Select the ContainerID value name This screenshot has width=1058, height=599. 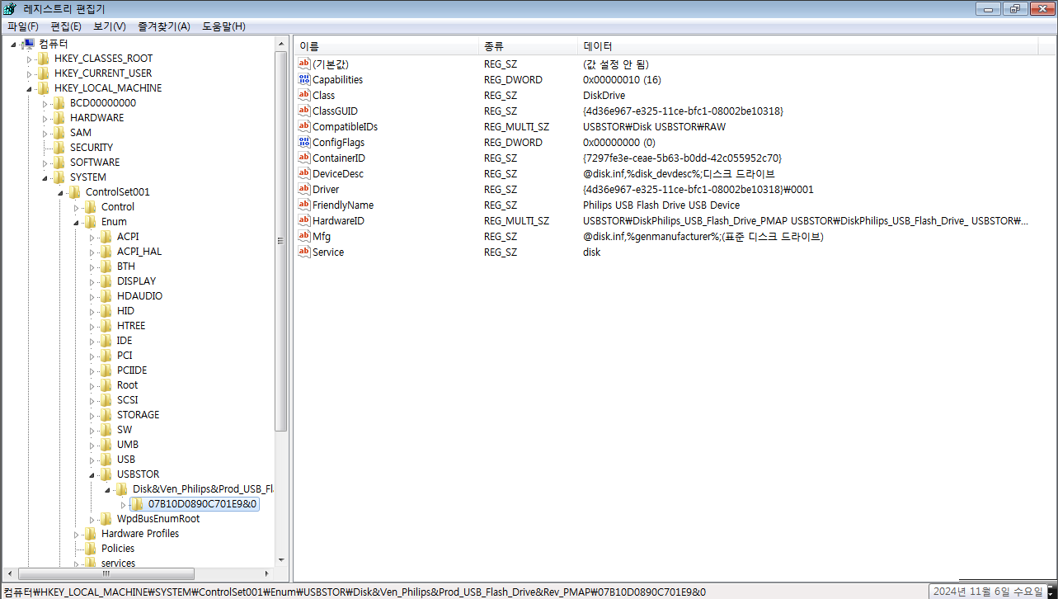click(x=339, y=158)
